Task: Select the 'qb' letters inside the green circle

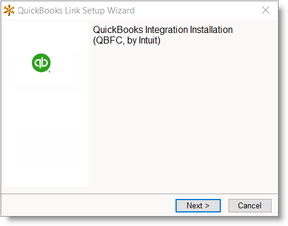Action: pyautogui.click(x=41, y=63)
